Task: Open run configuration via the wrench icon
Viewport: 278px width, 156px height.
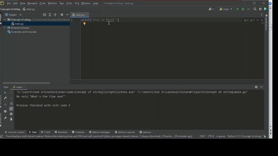Action: (5, 98)
